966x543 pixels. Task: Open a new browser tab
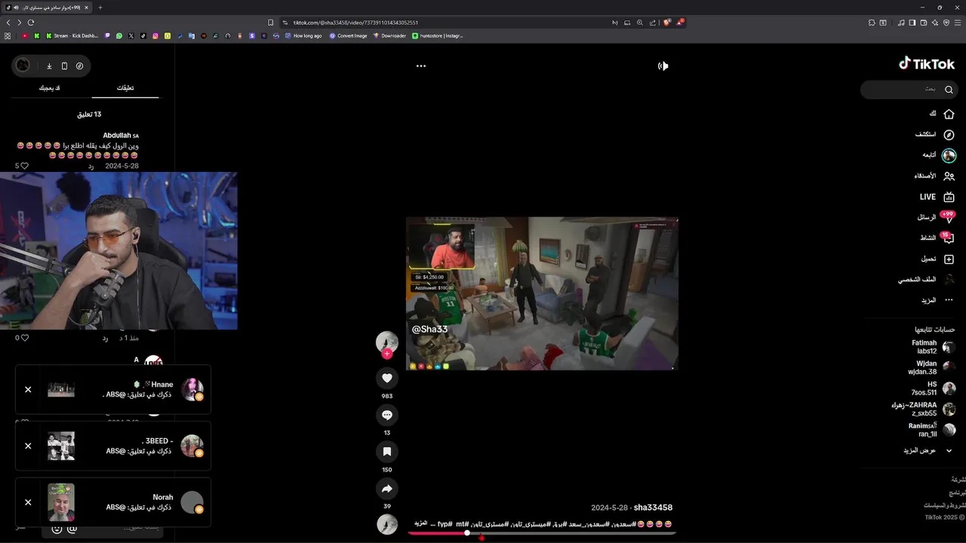(100, 8)
